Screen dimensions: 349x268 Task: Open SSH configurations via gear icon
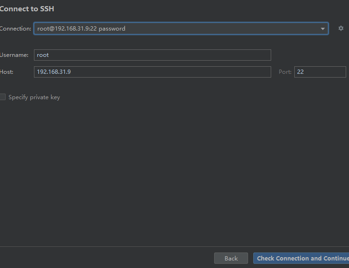341,29
